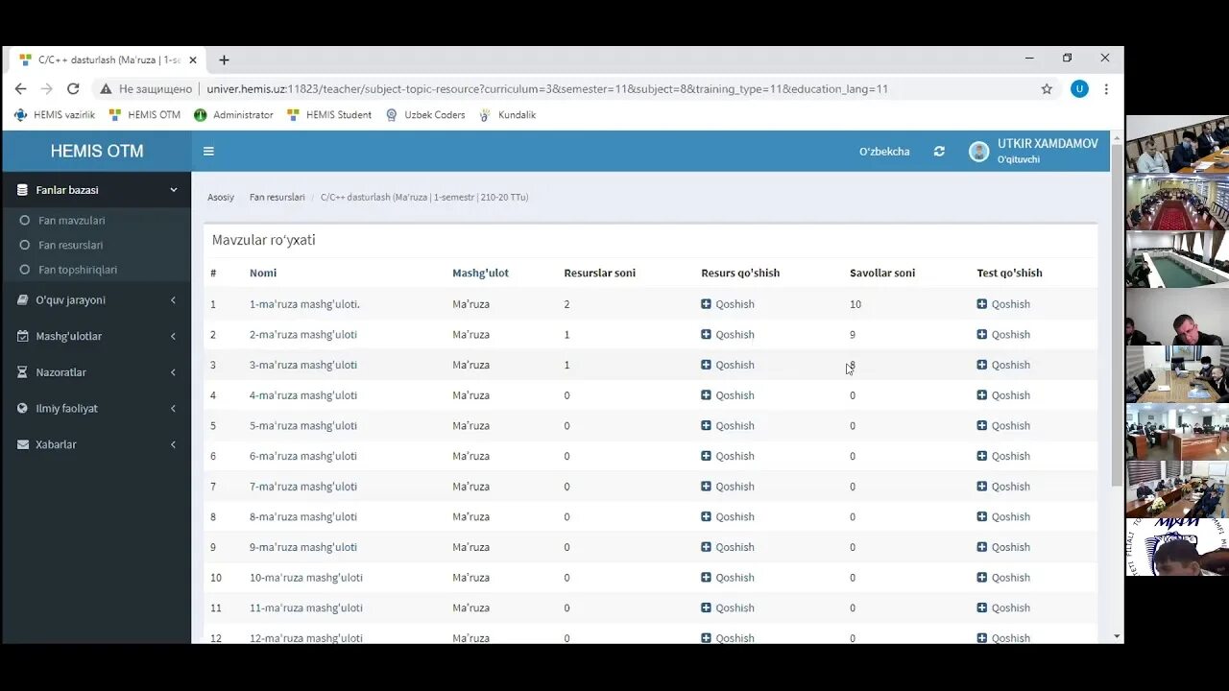Click Fanlar bazasi database icon

pos(23,190)
